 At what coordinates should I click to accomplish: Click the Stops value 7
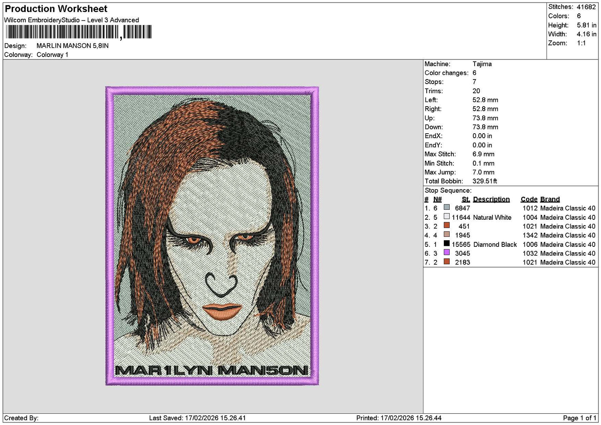(x=474, y=82)
